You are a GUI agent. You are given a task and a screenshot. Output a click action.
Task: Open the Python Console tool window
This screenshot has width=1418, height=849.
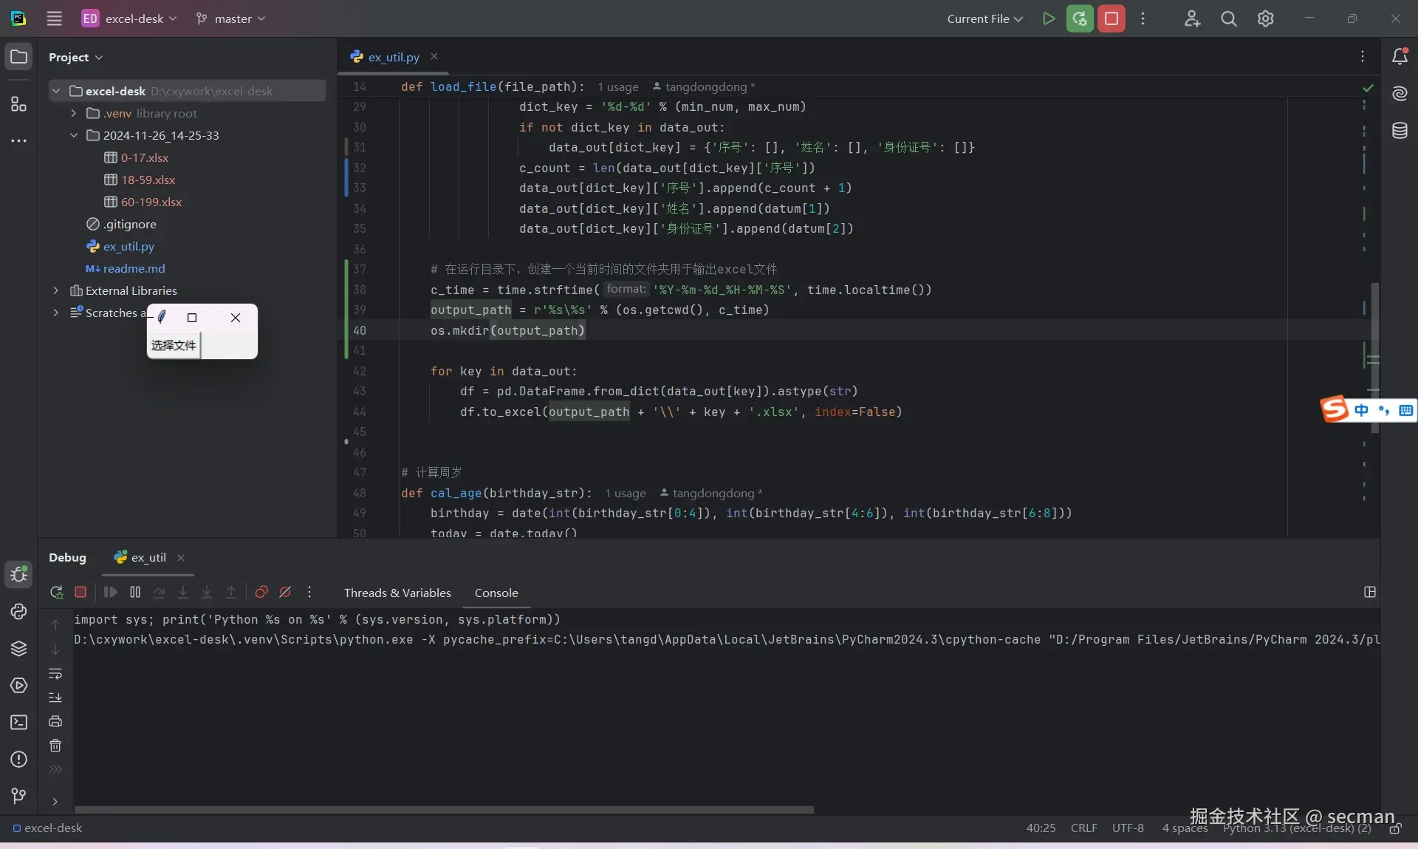tap(18, 611)
